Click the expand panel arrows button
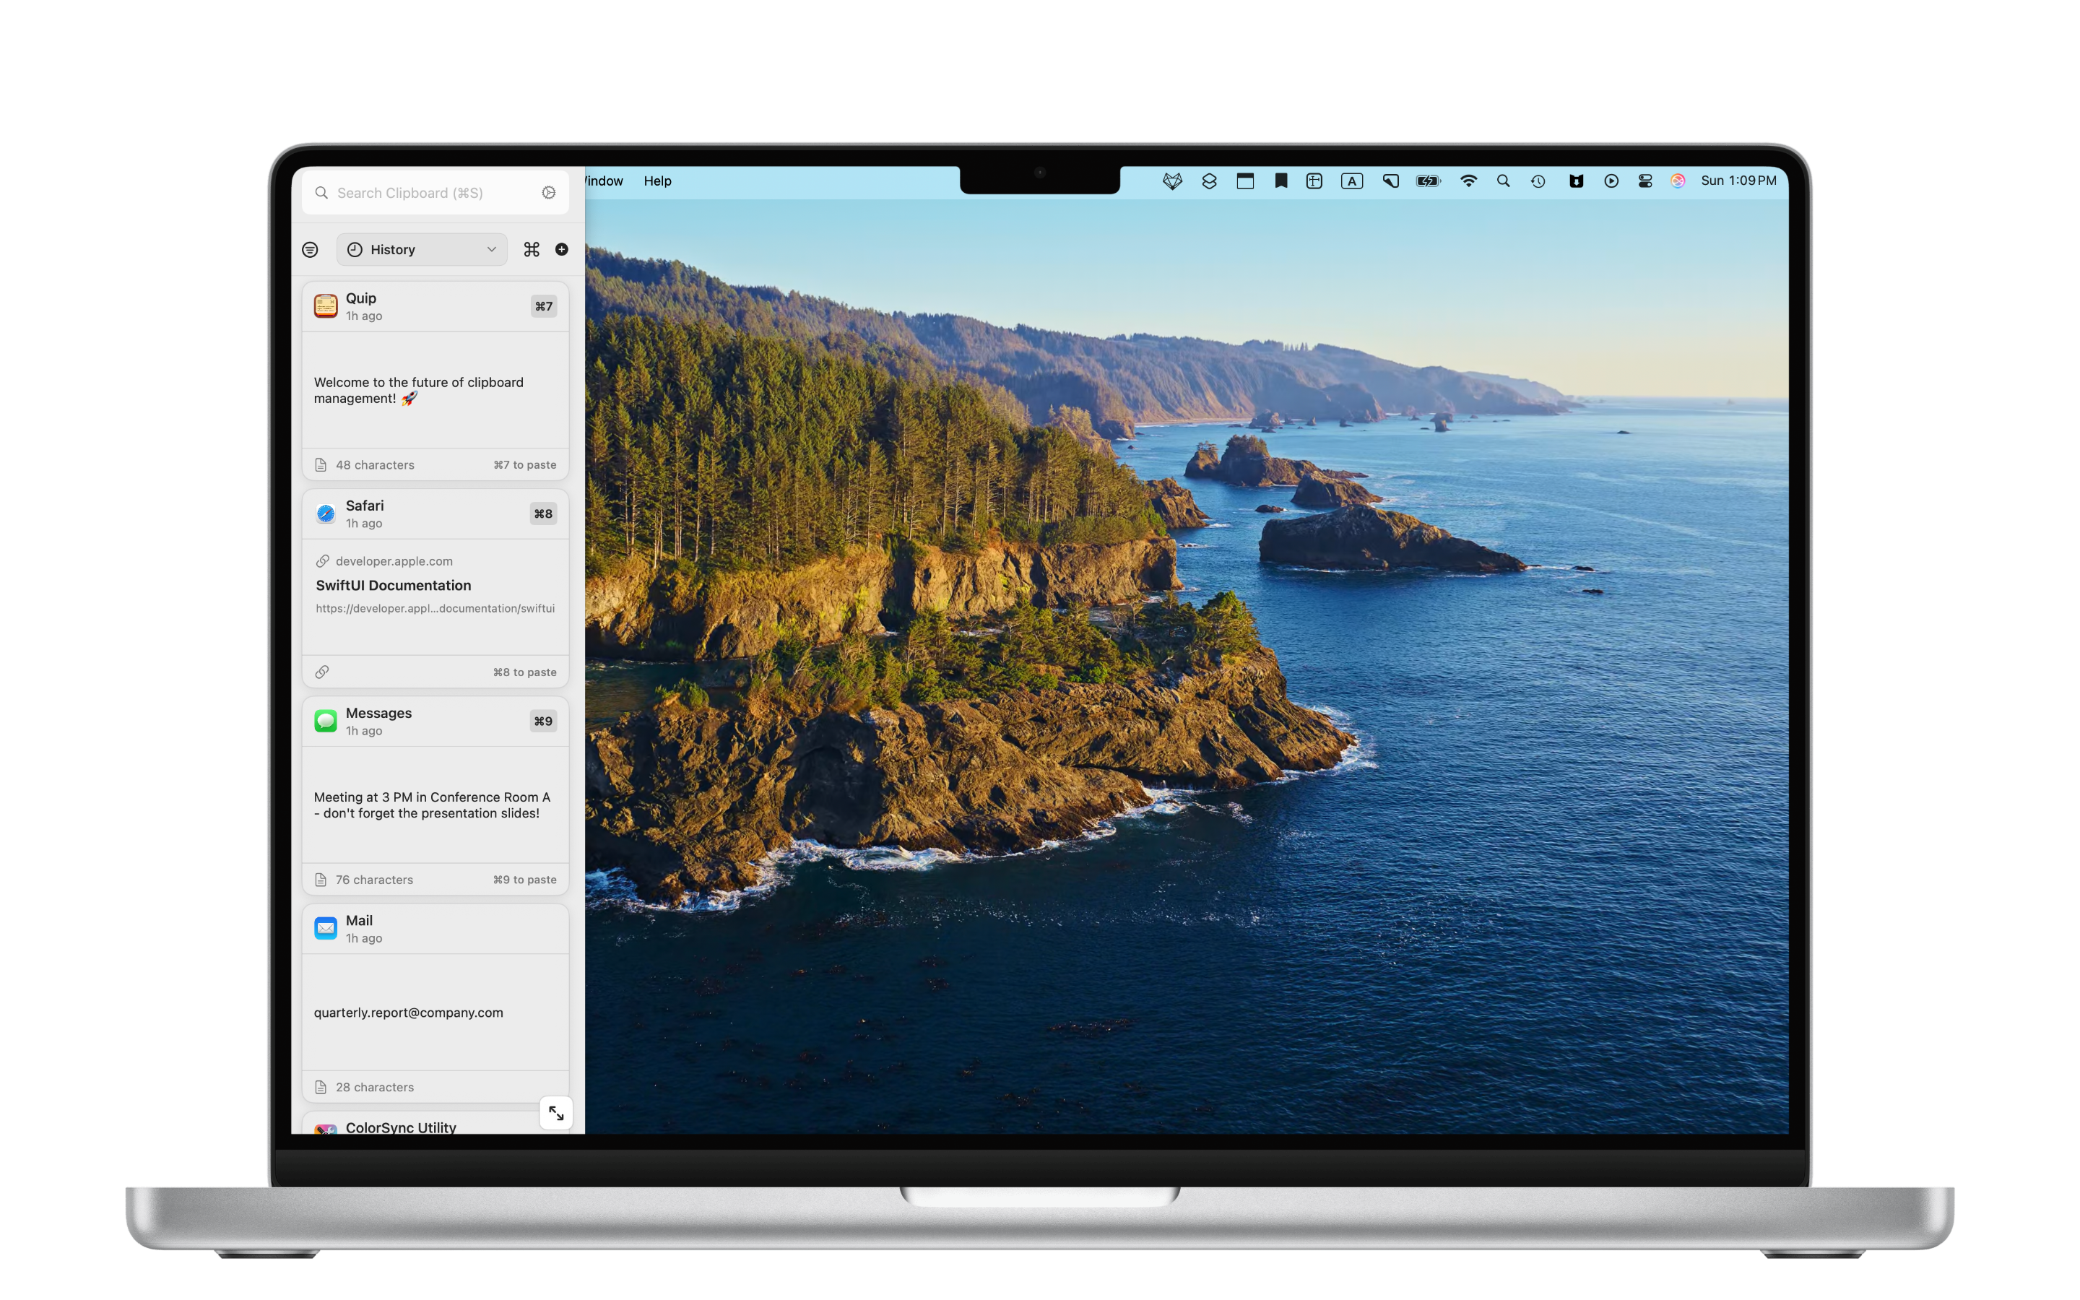2080x1300 pixels. coord(556,1114)
